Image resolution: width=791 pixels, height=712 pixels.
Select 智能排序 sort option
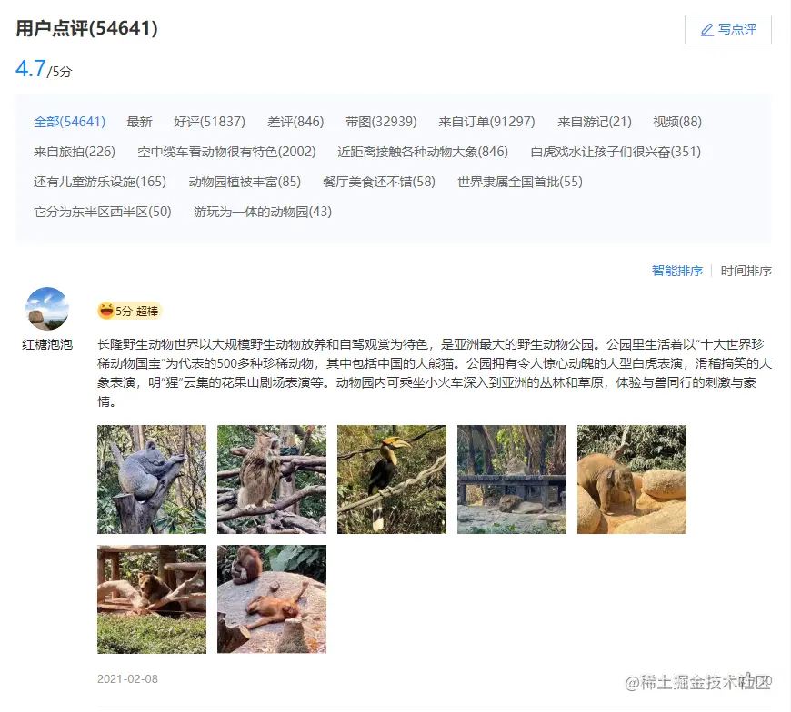(677, 271)
